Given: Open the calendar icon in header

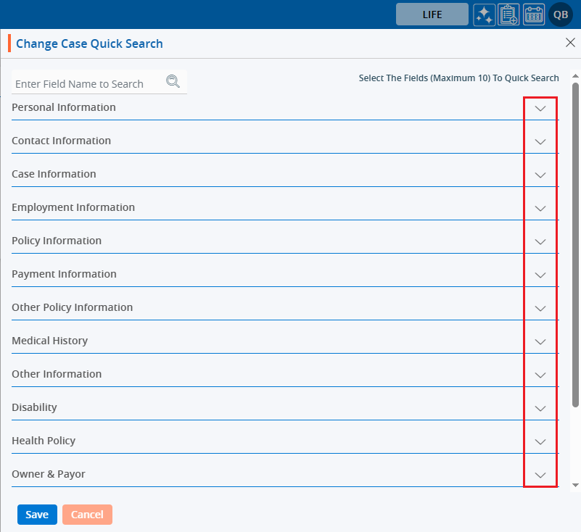Looking at the screenshot, I should (x=534, y=14).
